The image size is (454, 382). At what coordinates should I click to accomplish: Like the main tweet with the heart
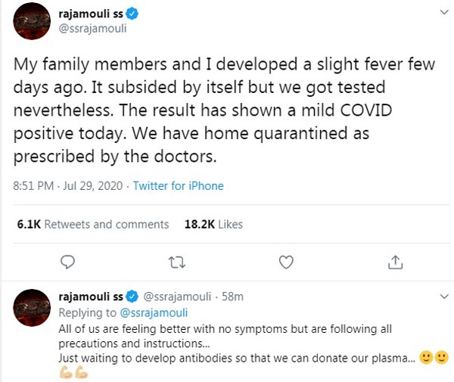[286, 262]
